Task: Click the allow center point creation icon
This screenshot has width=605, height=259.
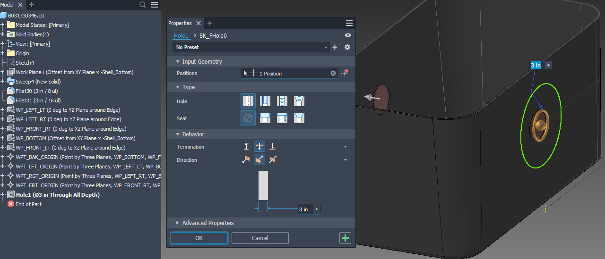Action: (345, 73)
